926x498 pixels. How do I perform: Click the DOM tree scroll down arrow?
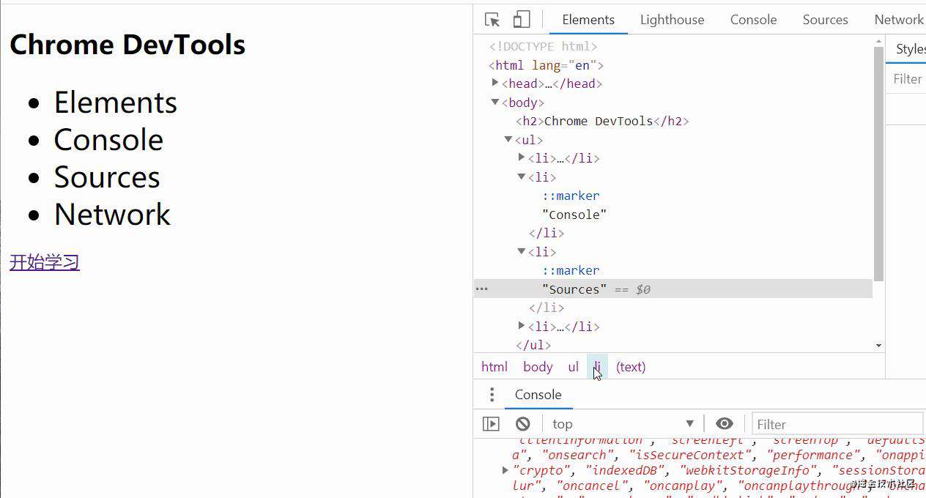[879, 346]
